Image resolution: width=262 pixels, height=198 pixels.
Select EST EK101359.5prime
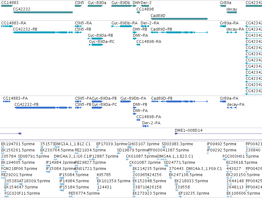pos(114,181)
